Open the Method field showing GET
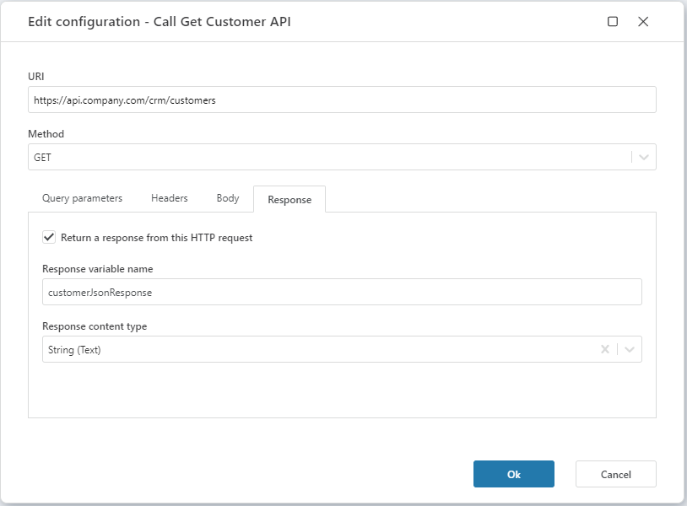The height and width of the screenshot is (506, 687). [329, 157]
